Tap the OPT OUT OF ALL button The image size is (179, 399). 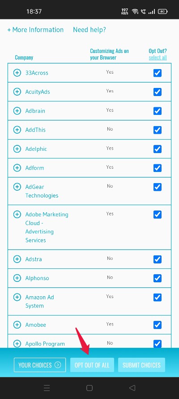pos(92,365)
